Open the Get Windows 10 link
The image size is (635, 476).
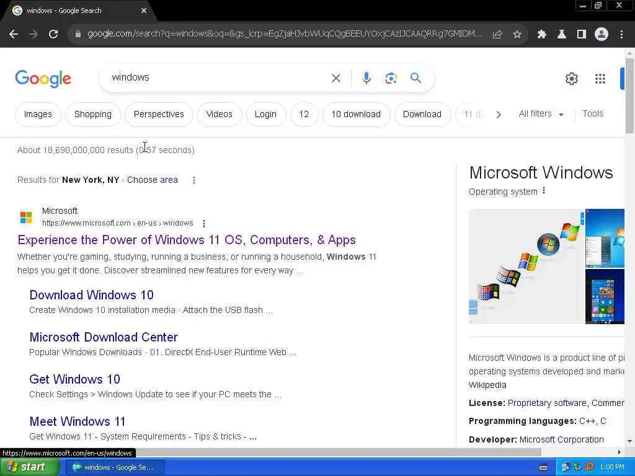pyautogui.click(x=75, y=379)
